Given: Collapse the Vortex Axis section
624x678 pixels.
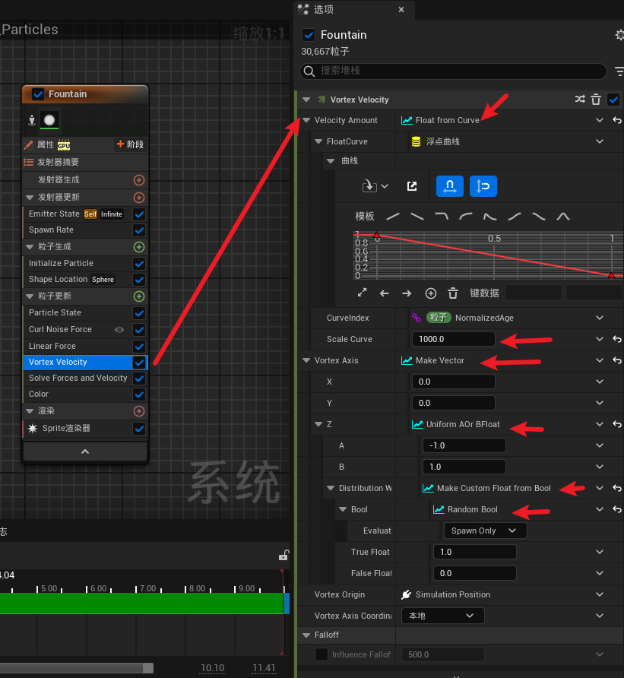Looking at the screenshot, I should click(306, 360).
